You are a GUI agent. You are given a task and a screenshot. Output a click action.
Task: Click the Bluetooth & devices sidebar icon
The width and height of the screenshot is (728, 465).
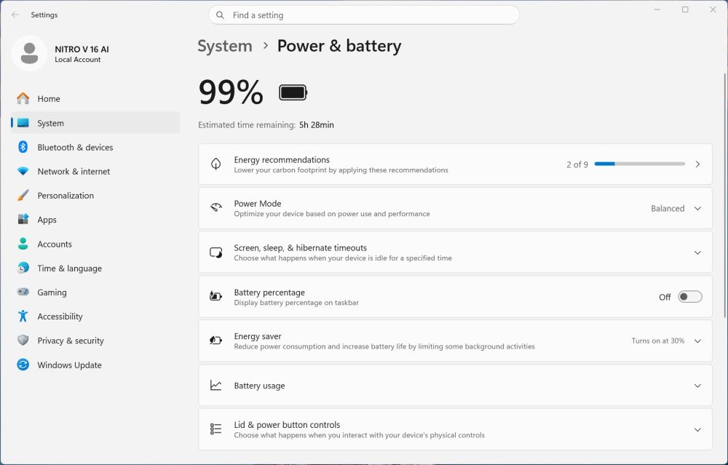(23, 147)
